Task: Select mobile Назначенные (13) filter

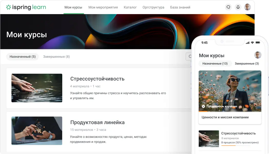Action: pyautogui.click(x=215, y=63)
